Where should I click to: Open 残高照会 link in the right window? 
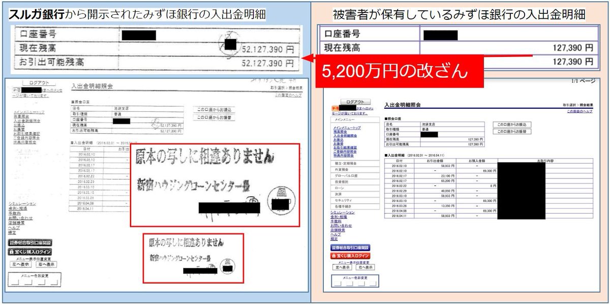tap(341, 132)
